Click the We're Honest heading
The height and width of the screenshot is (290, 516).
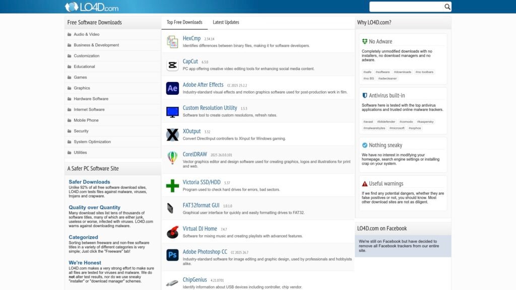click(85, 263)
